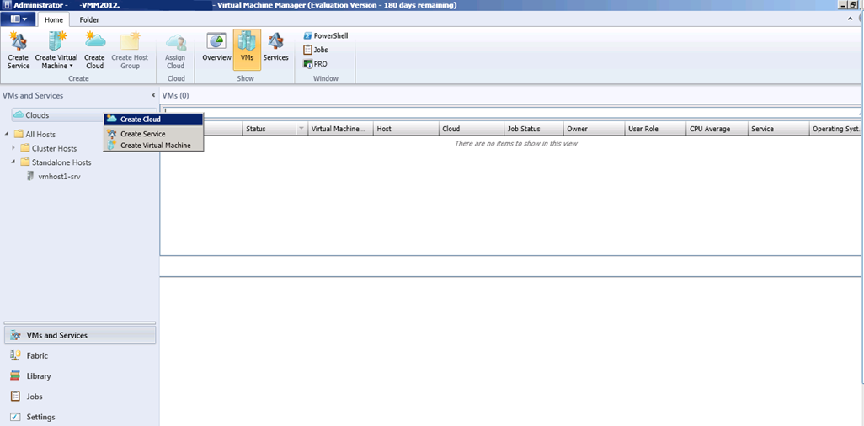Open the Settings workspace

[80, 418]
